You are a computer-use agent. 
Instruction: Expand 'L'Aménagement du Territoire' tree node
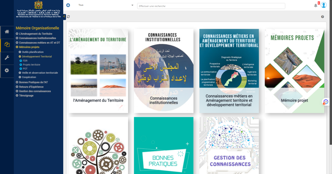coord(17,34)
